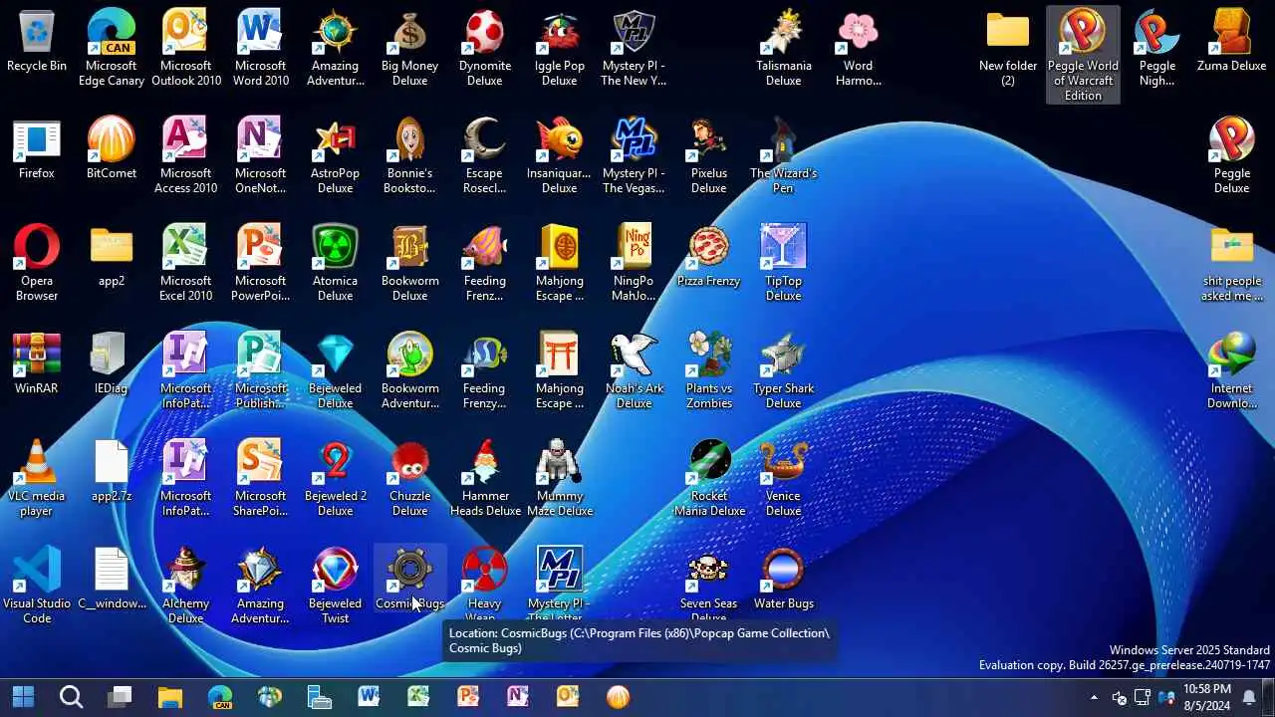This screenshot has height=717, width=1275.
Task: Select the Microsoft Publisher shortcut icon
Action: [x=261, y=369]
